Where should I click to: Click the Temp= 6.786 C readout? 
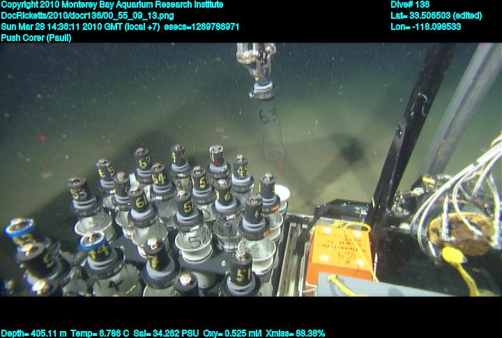coord(100,334)
